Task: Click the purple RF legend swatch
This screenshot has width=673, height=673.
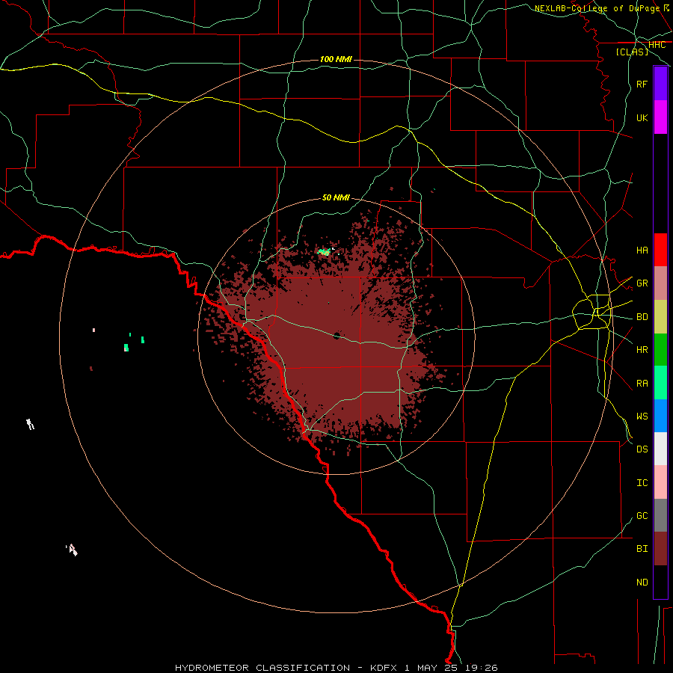Action: click(660, 84)
